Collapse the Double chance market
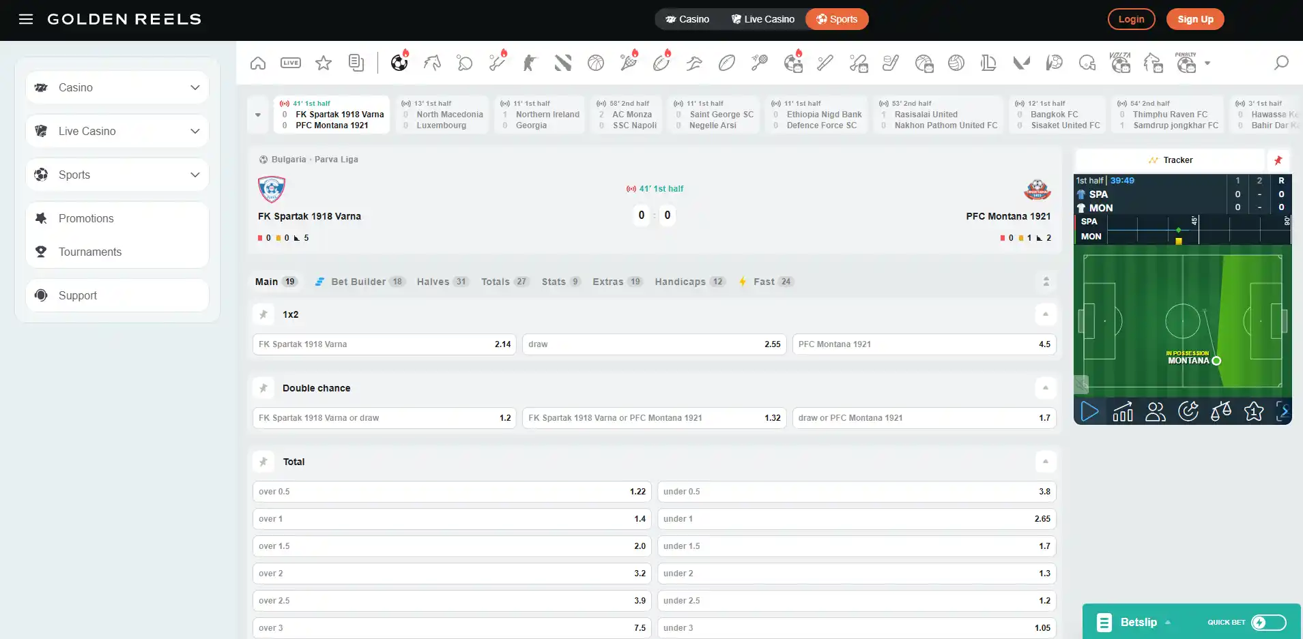1303x639 pixels. [1046, 388]
